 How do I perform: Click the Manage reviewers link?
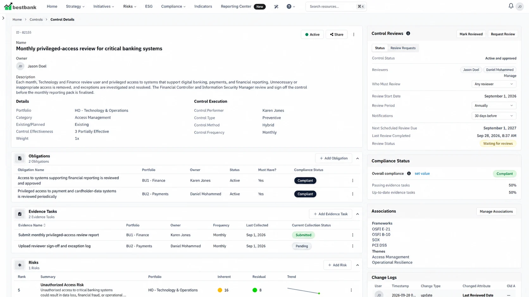tap(510, 76)
